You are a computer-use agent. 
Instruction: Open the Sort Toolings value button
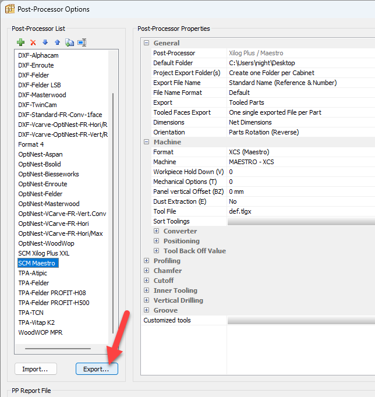coord(301,221)
